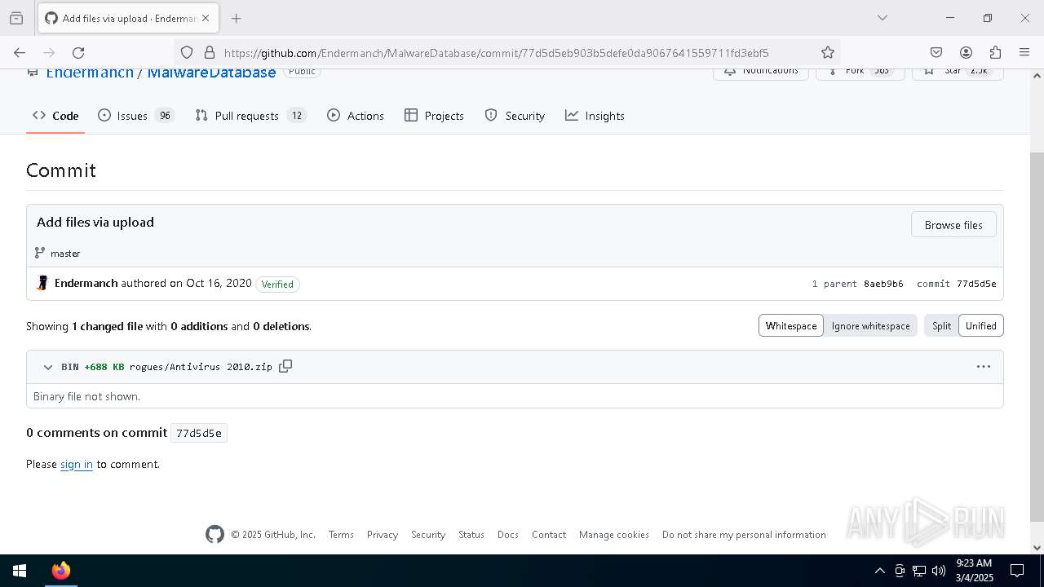Click the tracking protection shield icon
1044x587 pixels.
coord(187,52)
